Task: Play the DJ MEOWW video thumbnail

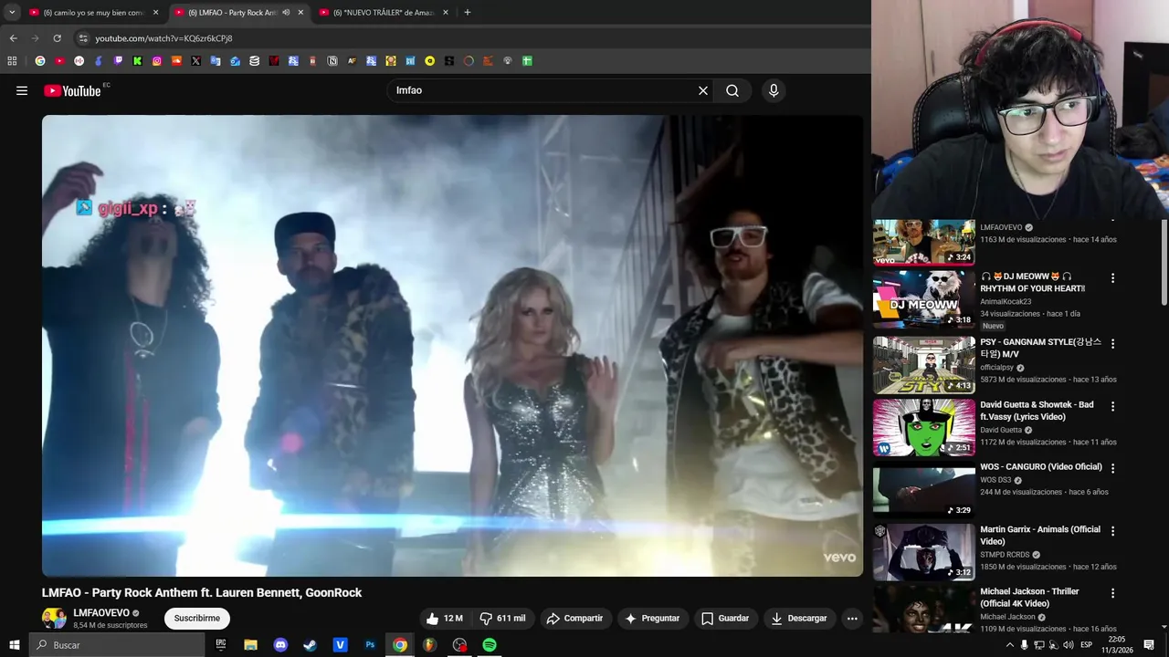Action: [923, 299]
